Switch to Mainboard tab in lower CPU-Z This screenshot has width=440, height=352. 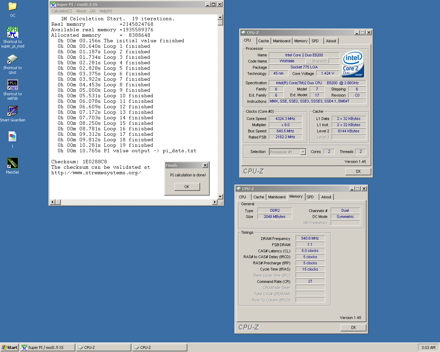[277, 197]
